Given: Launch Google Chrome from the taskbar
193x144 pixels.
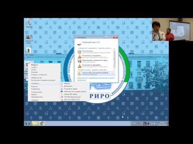Looking at the screenshot, I should tap(42, 124).
